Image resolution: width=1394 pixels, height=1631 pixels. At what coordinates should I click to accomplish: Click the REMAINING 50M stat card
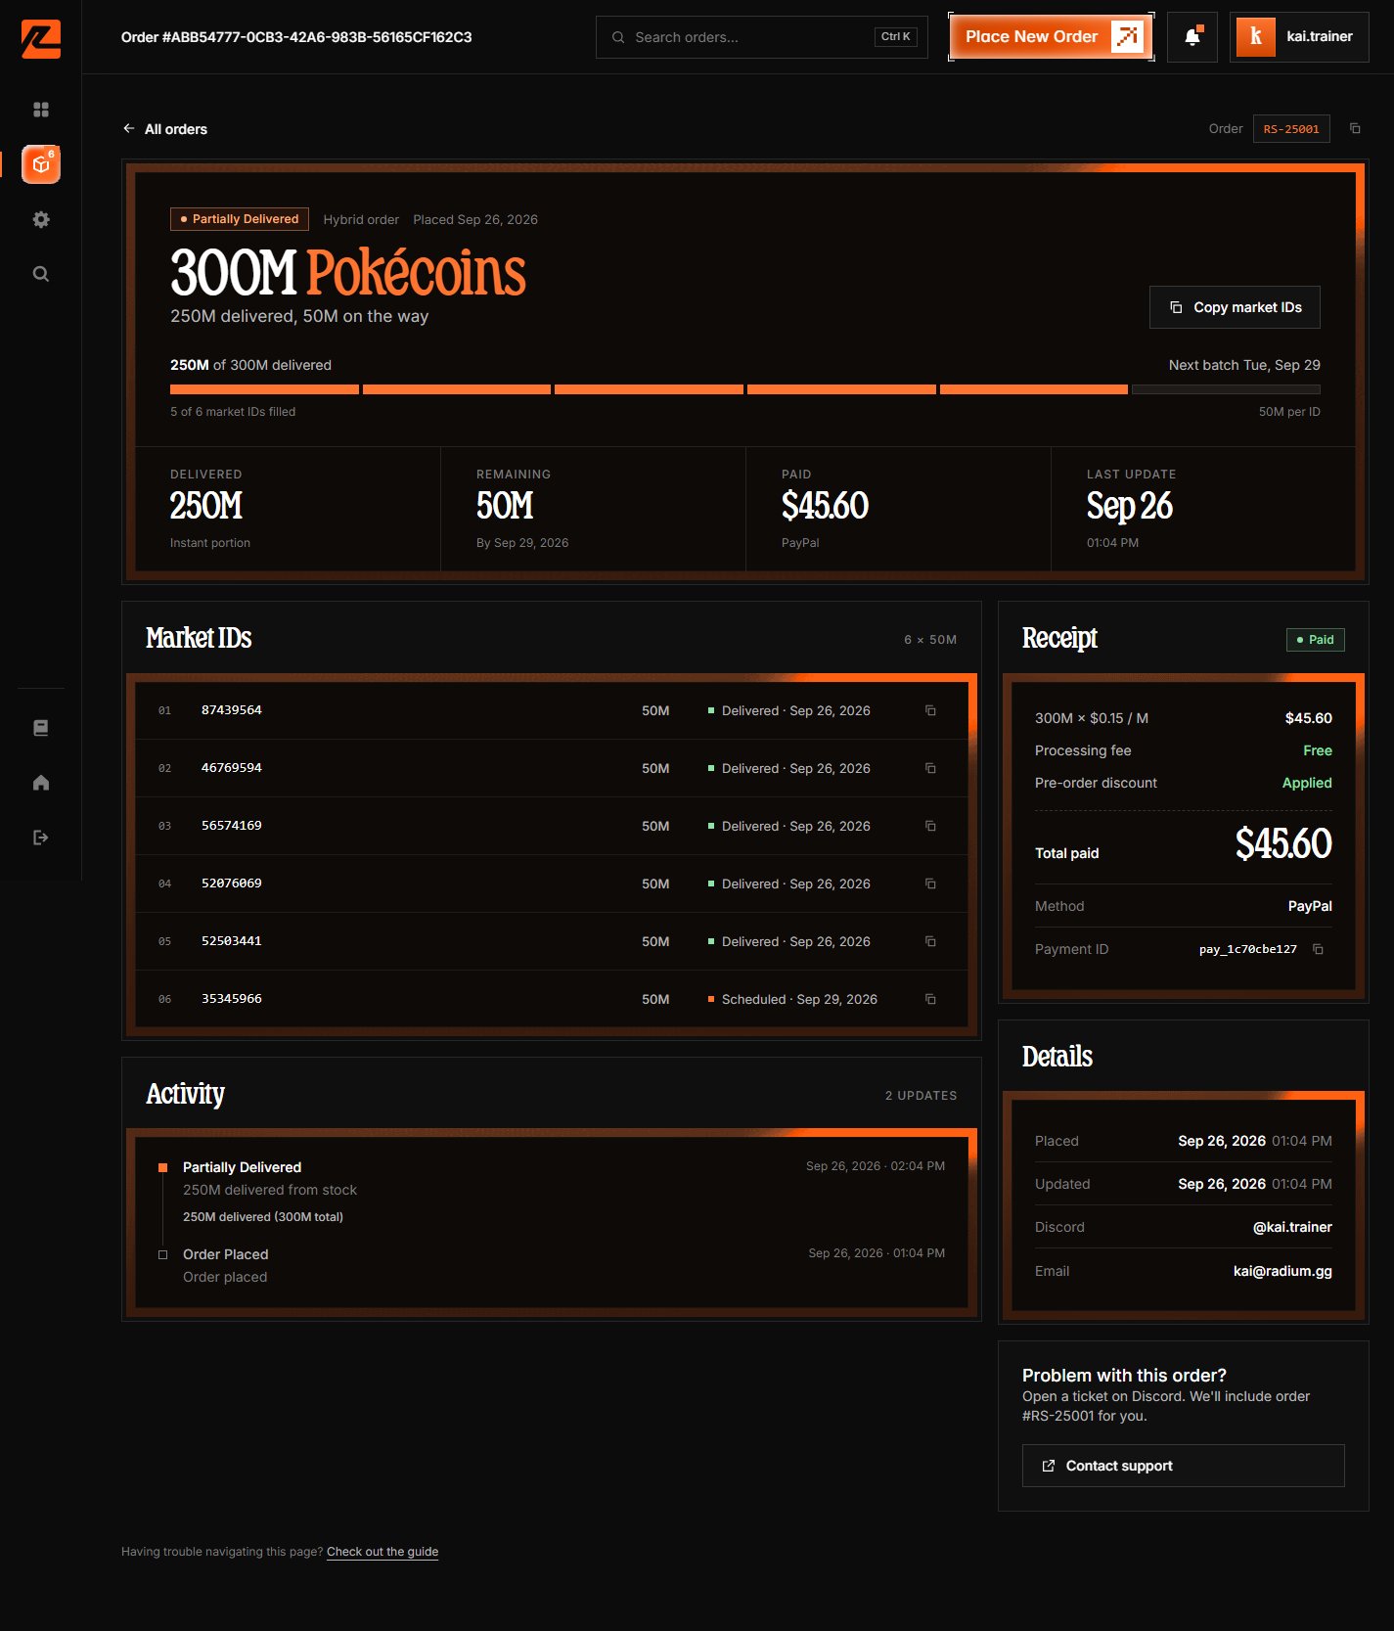[x=593, y=509]
